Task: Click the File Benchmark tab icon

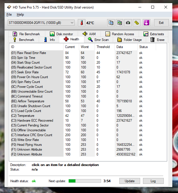Action: [15, 34]
